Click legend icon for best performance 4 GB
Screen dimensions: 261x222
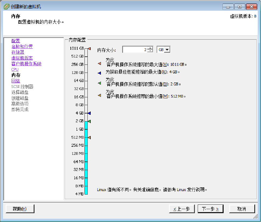click(x=99, y=73)
